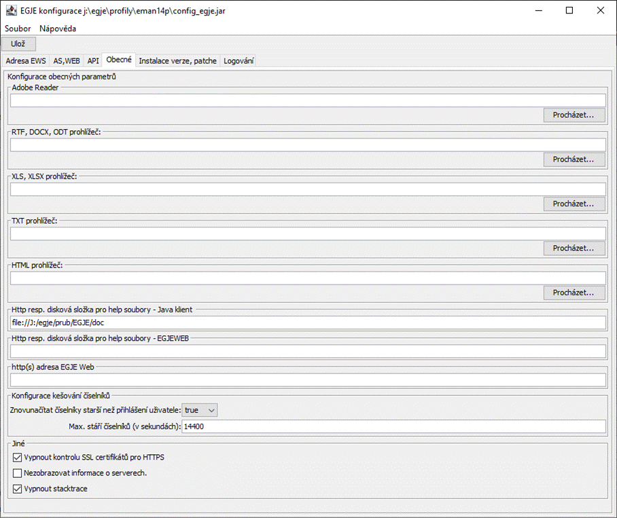The width and height of the screenshot is (617, 518).
Task: Click the Java application icon in title bar
Action: pyautogui.click(x=12, y=10)
